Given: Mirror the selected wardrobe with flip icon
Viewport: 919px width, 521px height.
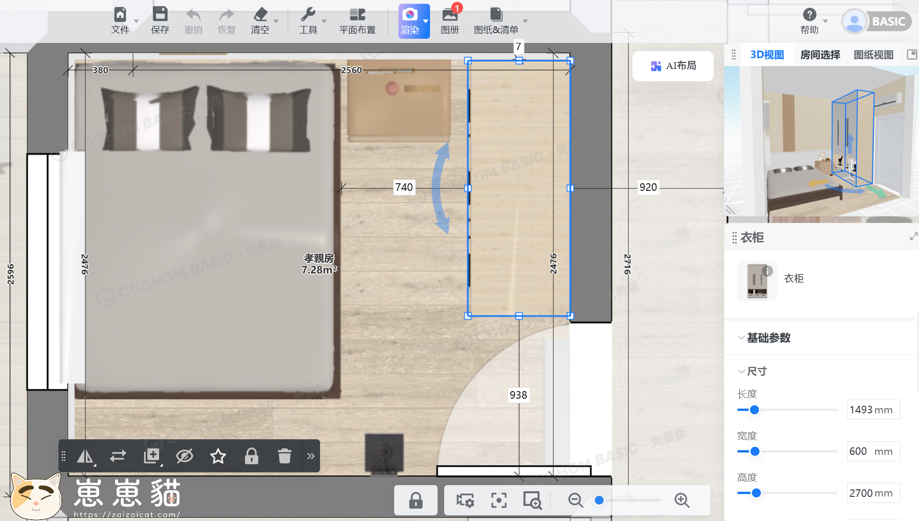Looking at the screenshot, I should (x=85, y=456).
